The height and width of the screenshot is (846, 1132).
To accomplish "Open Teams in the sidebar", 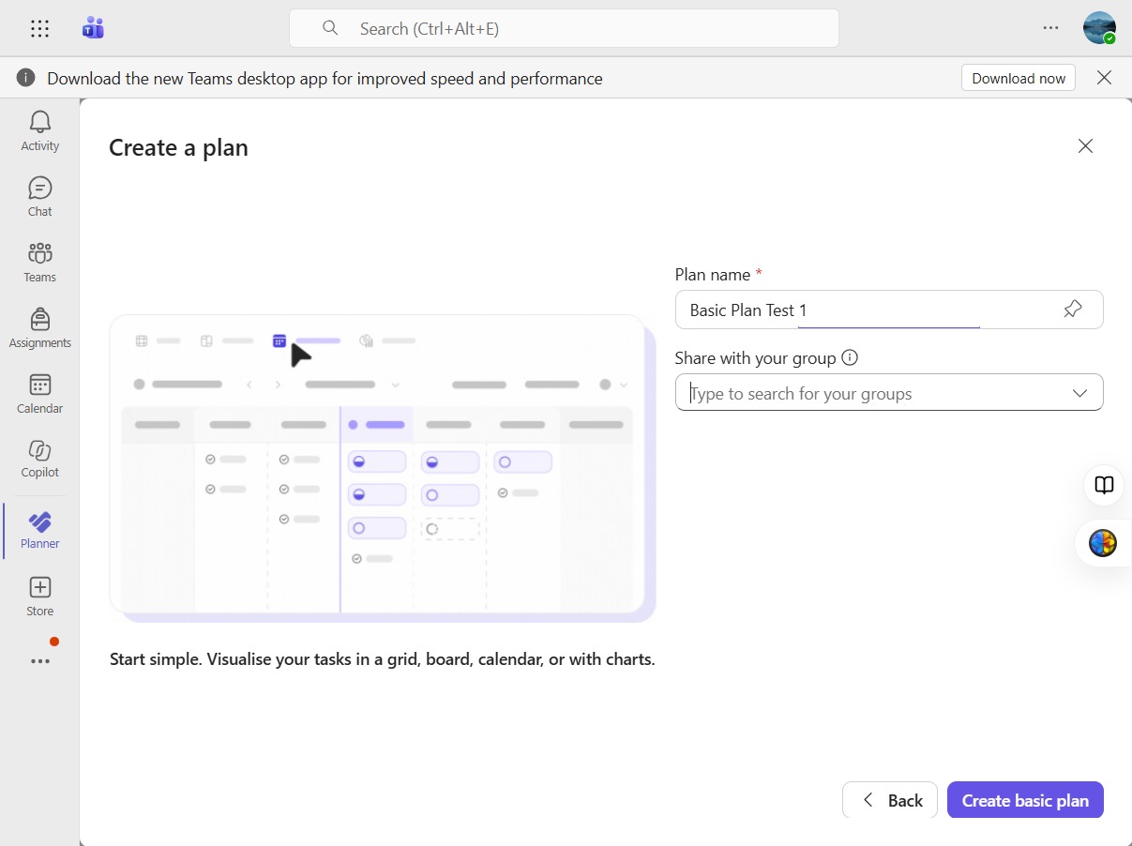I will point(40,262).
